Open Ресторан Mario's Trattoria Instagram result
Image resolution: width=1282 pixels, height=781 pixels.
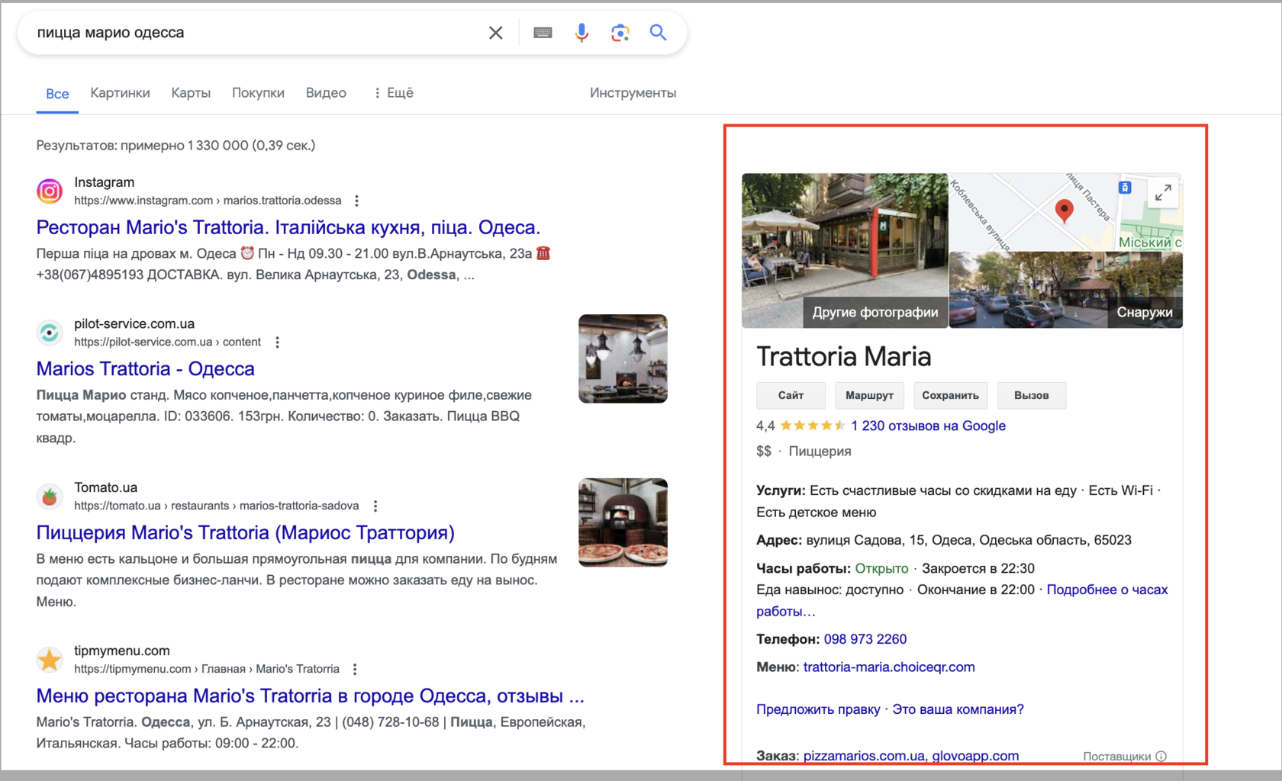click(x=288, y=227)
